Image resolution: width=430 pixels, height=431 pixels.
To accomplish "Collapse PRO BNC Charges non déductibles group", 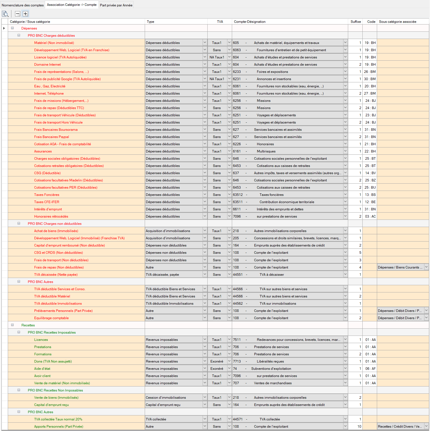I will pyautogui.click(x=19, y=223).
